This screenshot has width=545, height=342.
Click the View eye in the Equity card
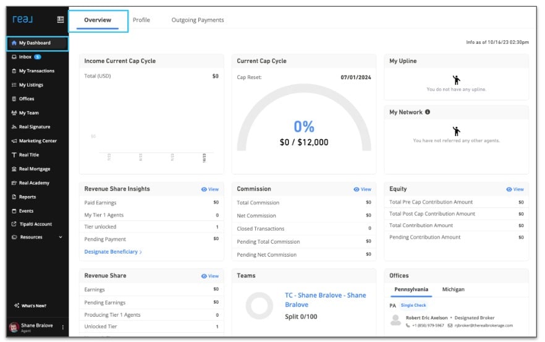pyautogui.click(x=515, y=189)
